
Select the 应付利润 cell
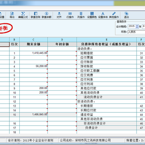(x=107, y=84)
